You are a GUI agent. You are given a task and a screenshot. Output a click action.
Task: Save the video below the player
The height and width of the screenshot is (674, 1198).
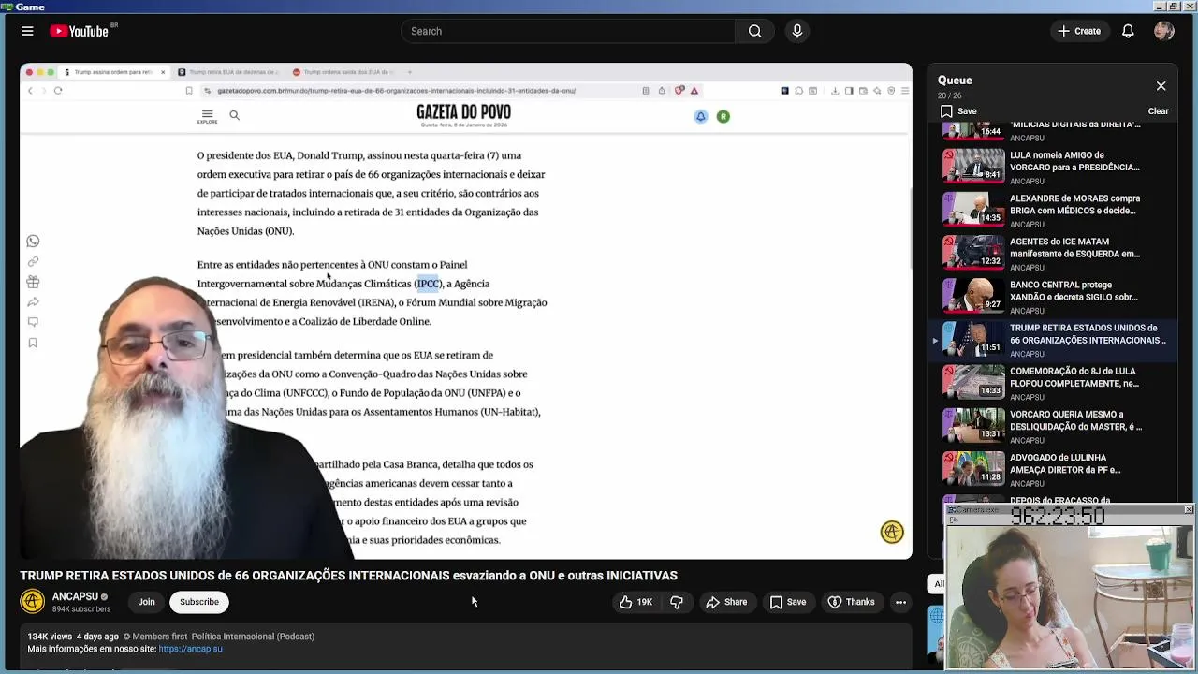[x=787, y=602]
